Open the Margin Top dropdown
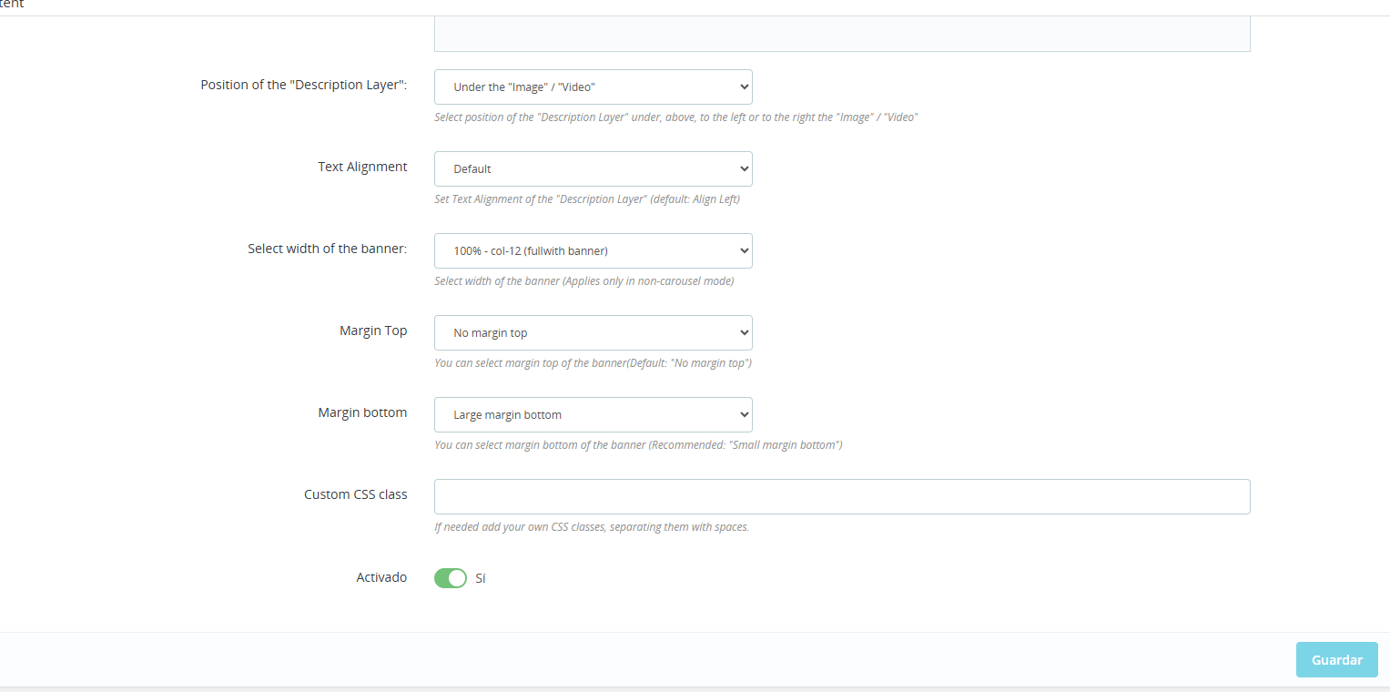This screenshot has width=1390, height=692. 593,333
